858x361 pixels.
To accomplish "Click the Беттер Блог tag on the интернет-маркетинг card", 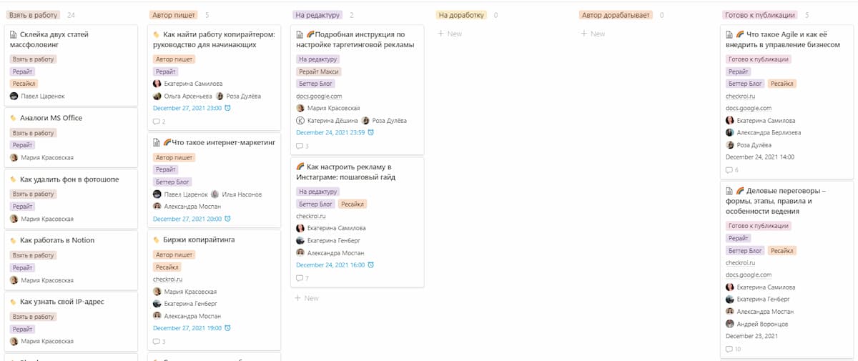I will click(x=172, y=182).
